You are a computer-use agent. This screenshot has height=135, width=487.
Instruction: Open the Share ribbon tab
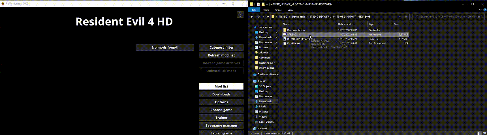[278, 10]
